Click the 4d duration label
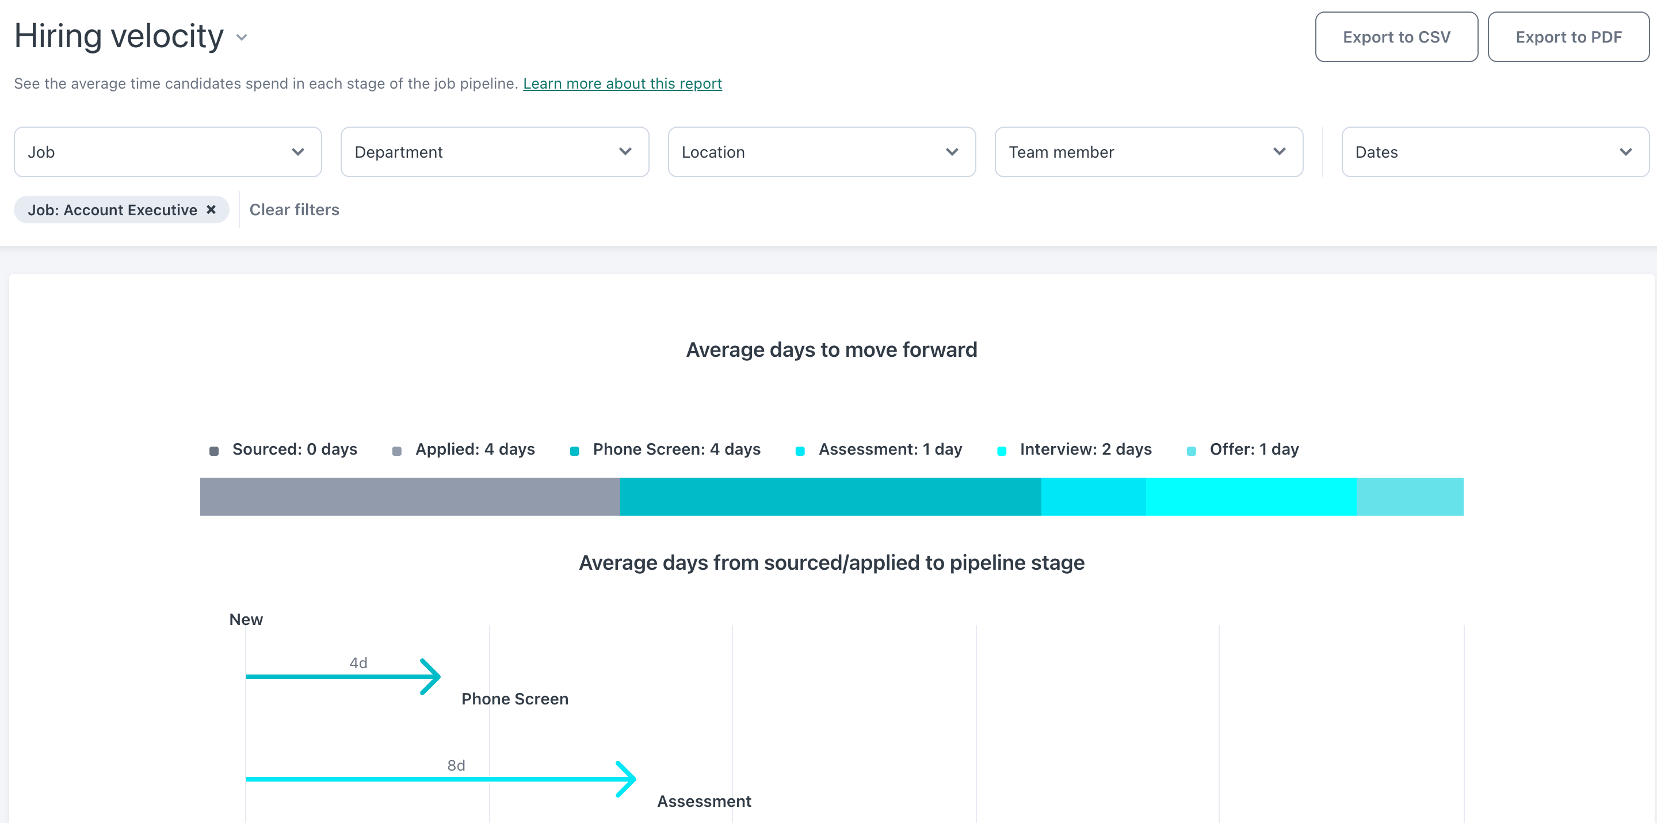This screenshot has width=1657, height=823. tap(358, 663)
